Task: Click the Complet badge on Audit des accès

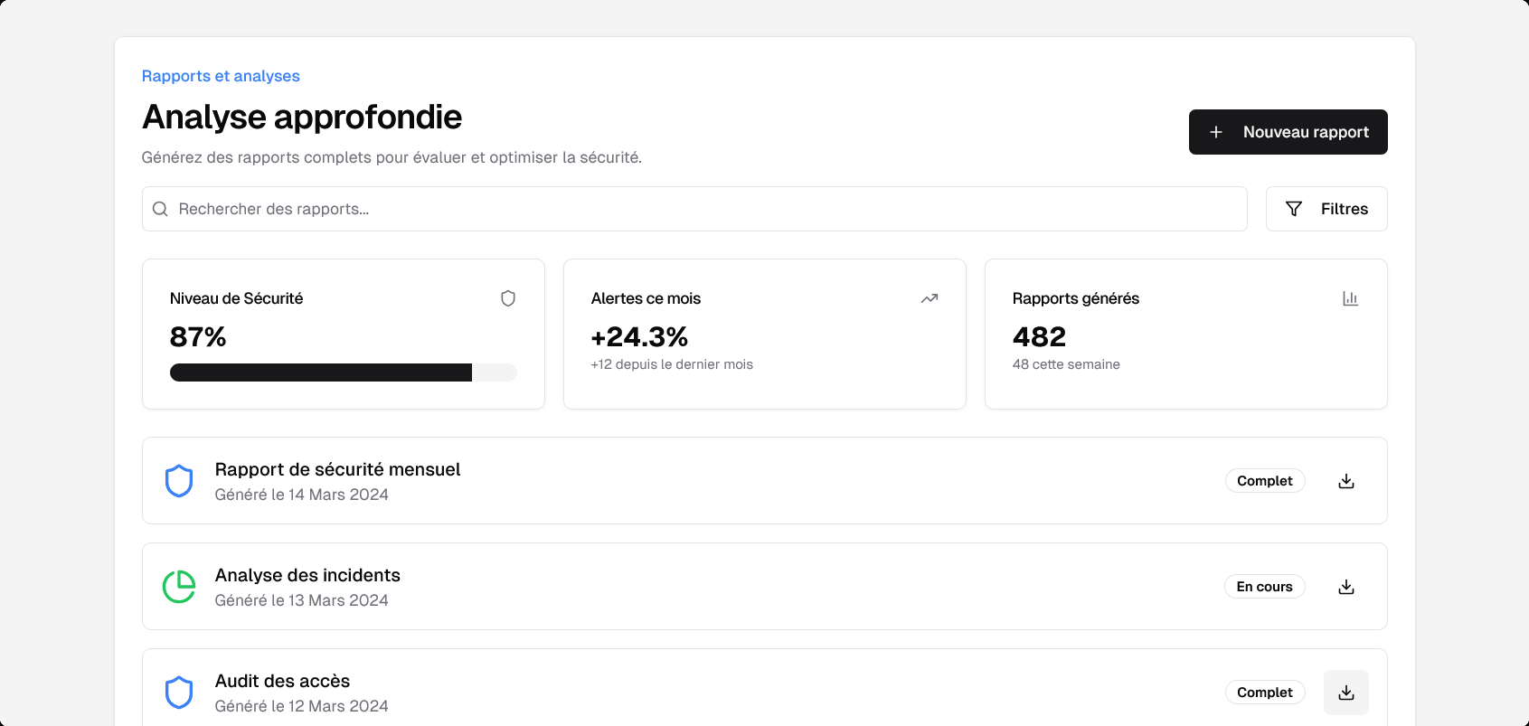Action: click(1265, 693)
